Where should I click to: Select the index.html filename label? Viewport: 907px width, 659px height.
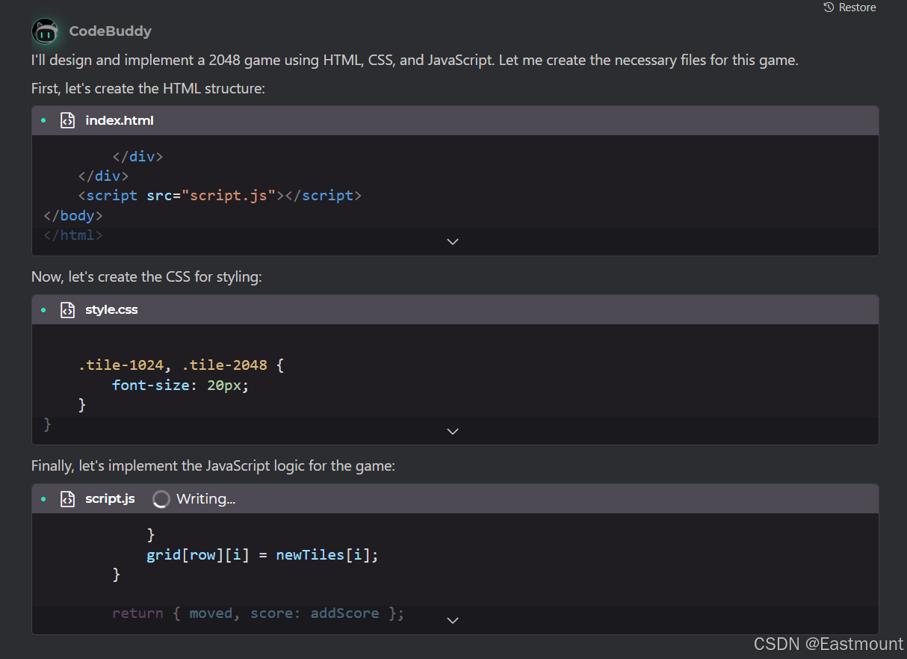click(x=119, y=120)
